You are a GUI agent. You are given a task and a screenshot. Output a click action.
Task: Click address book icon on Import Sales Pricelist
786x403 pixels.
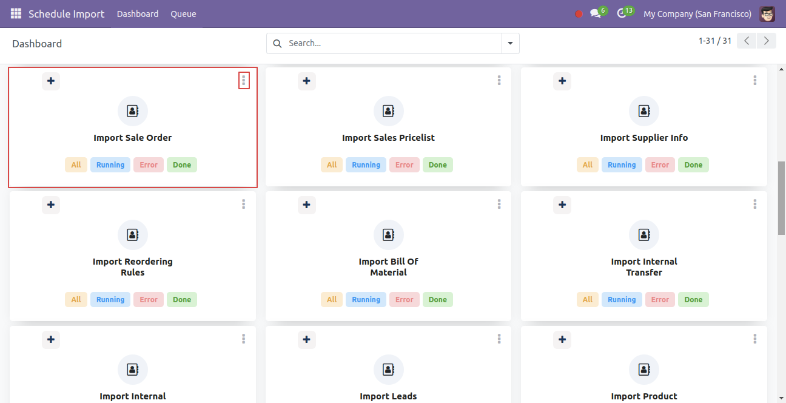389,111
